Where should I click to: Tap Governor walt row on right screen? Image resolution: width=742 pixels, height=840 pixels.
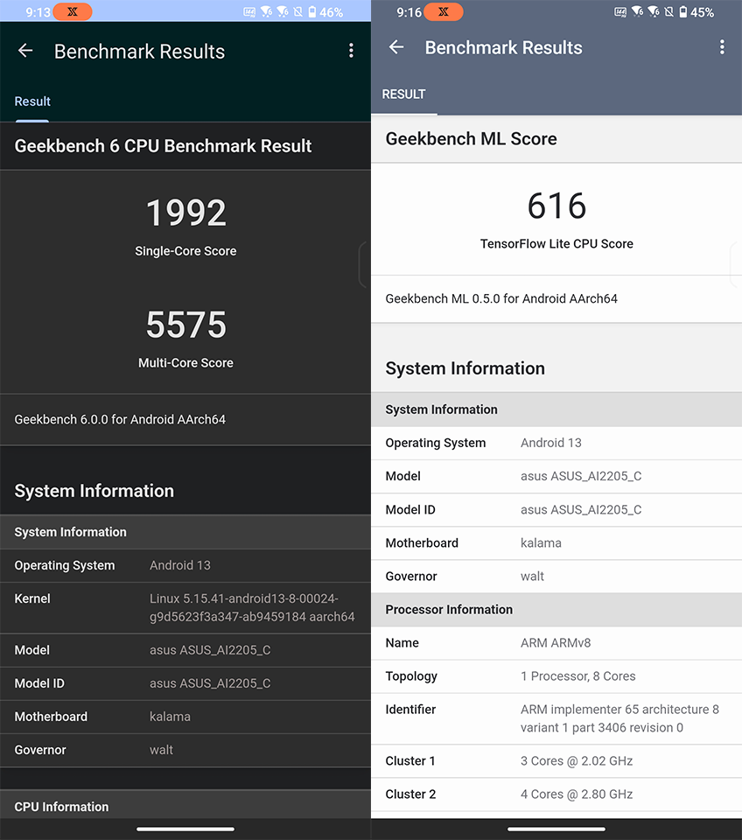556,577
